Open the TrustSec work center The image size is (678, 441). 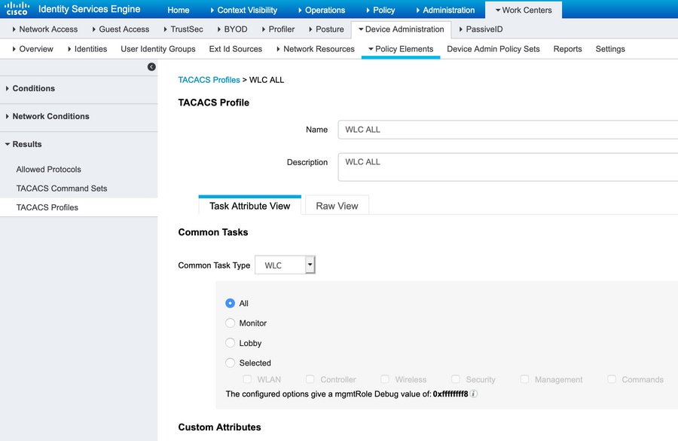[183, 29]
